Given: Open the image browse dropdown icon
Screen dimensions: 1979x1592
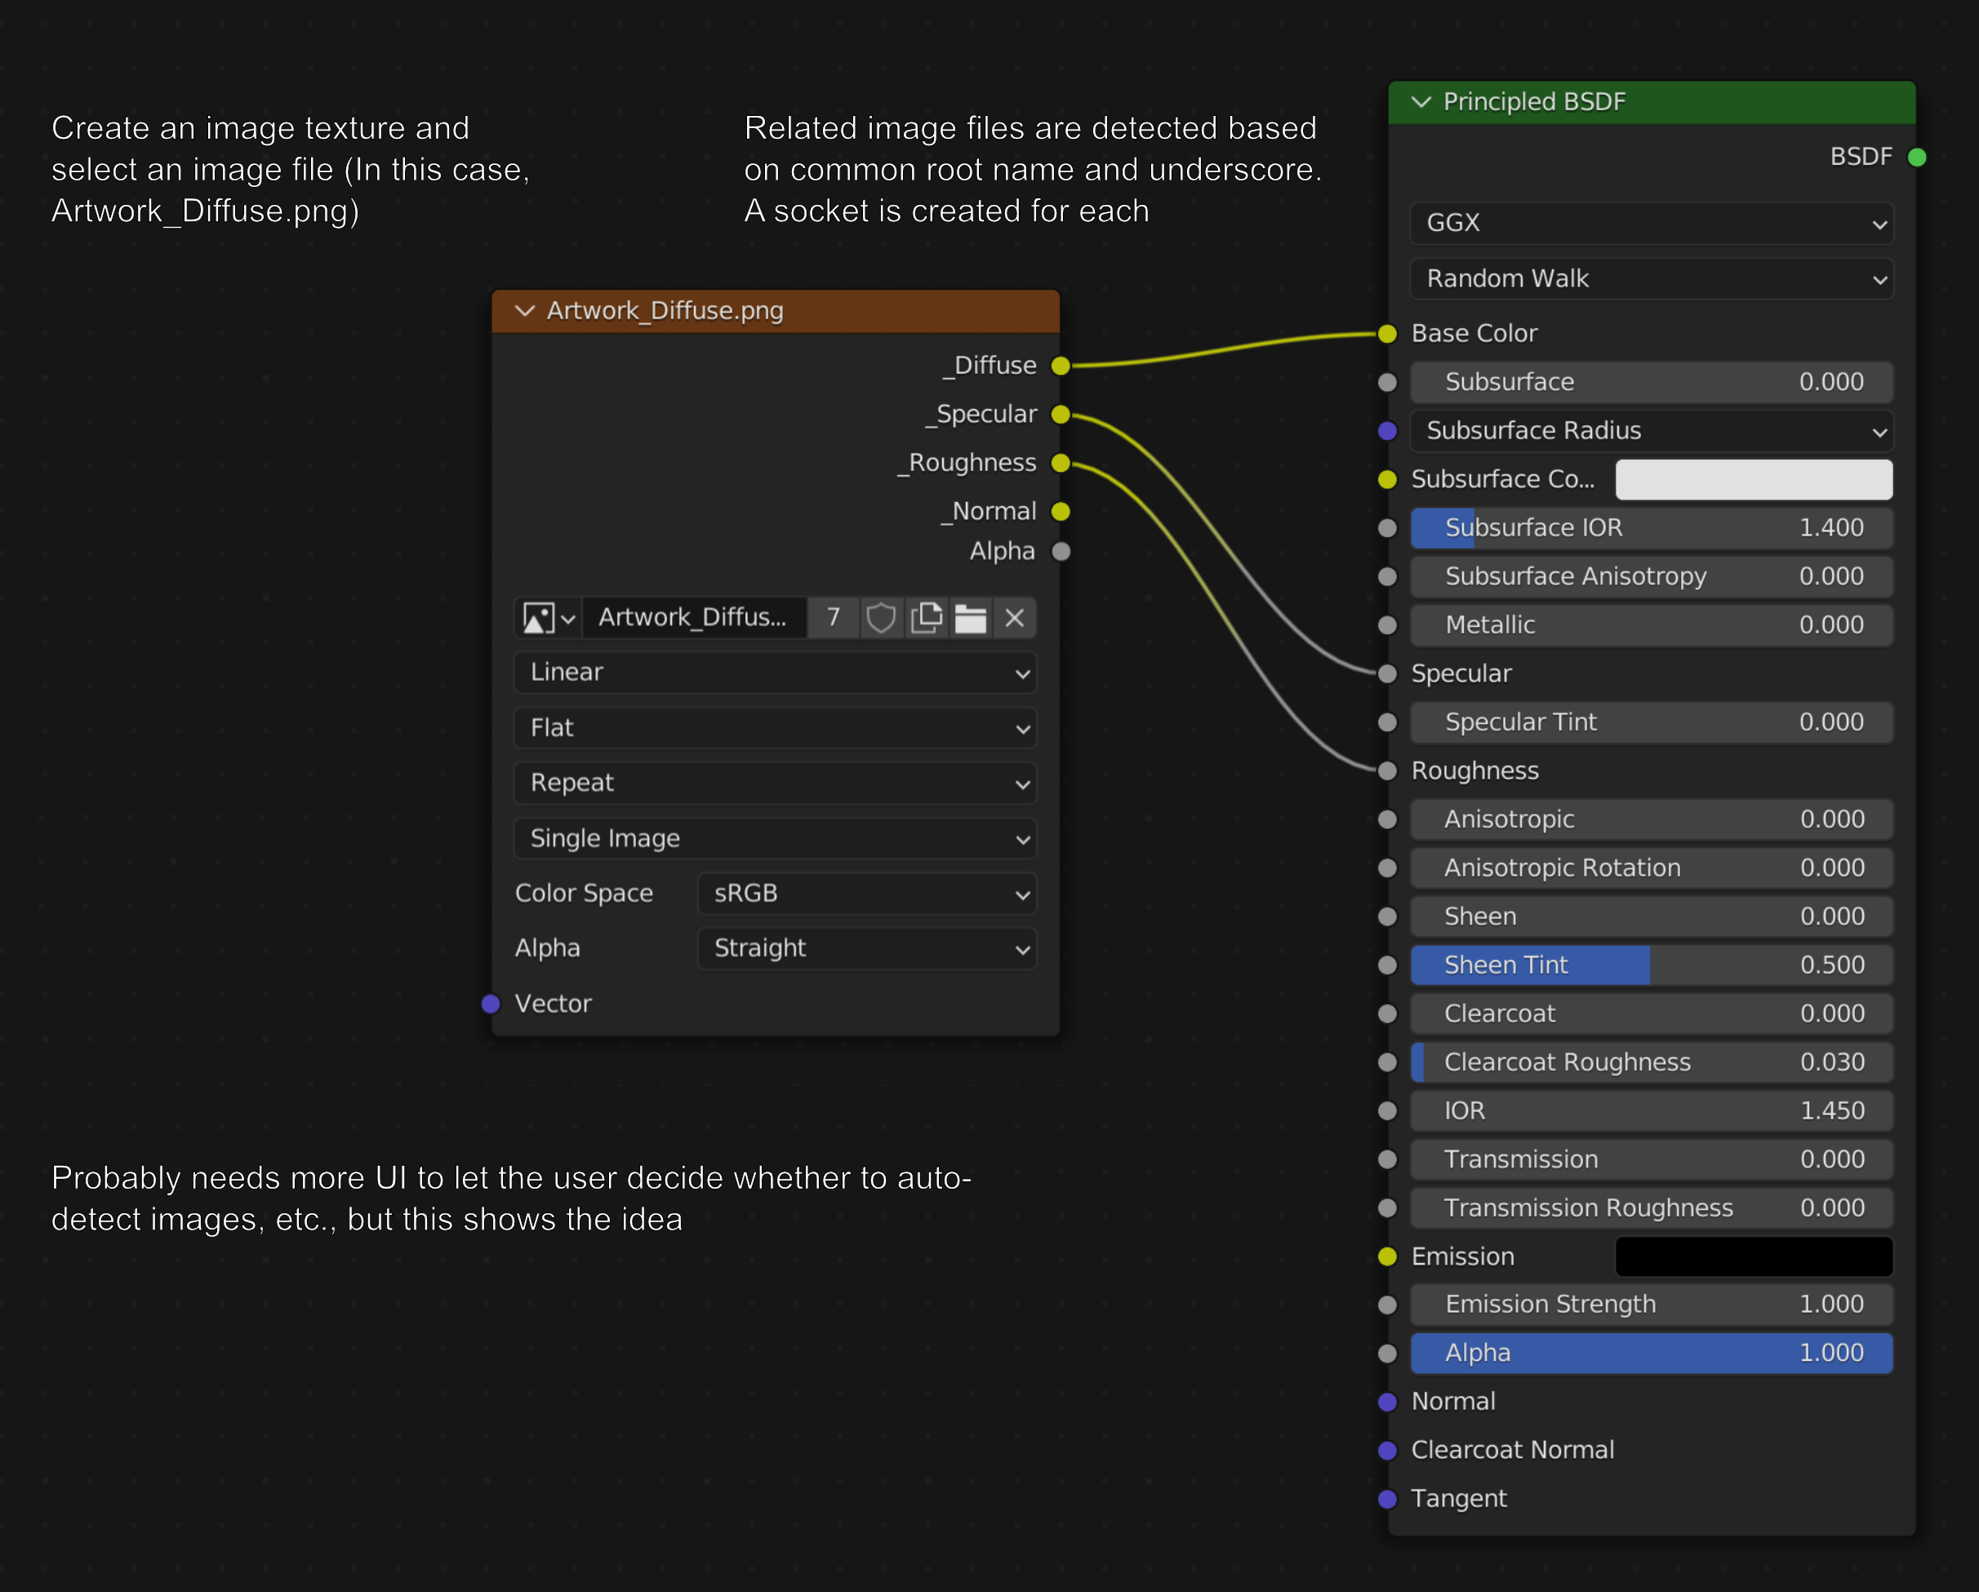Looking at the screenshot, I should click(549, 618).
